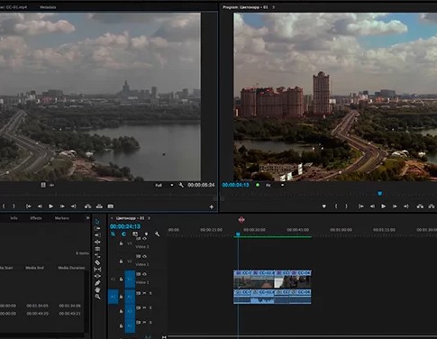
Task: Click the timeline playhead on the ruler
Action: (238, 234)
